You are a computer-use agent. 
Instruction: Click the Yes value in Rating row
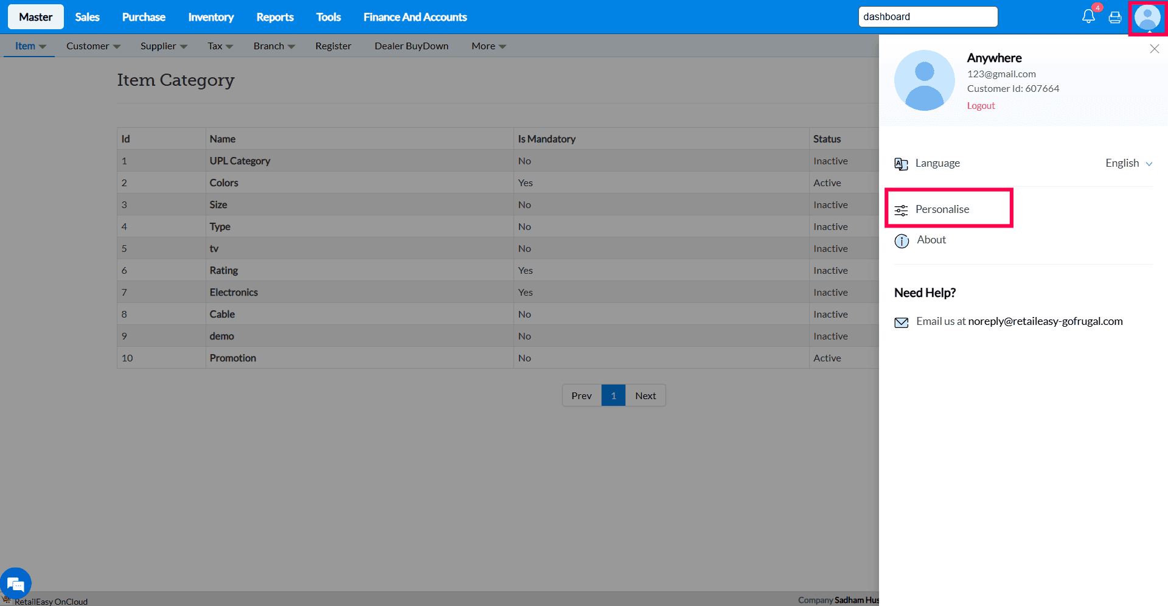click(526, 270)
